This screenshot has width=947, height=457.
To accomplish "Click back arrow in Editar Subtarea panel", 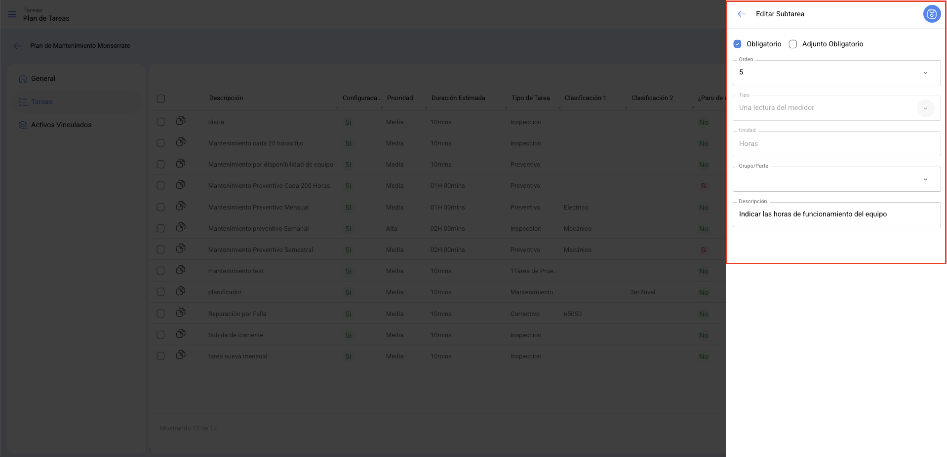I will 742,14.
